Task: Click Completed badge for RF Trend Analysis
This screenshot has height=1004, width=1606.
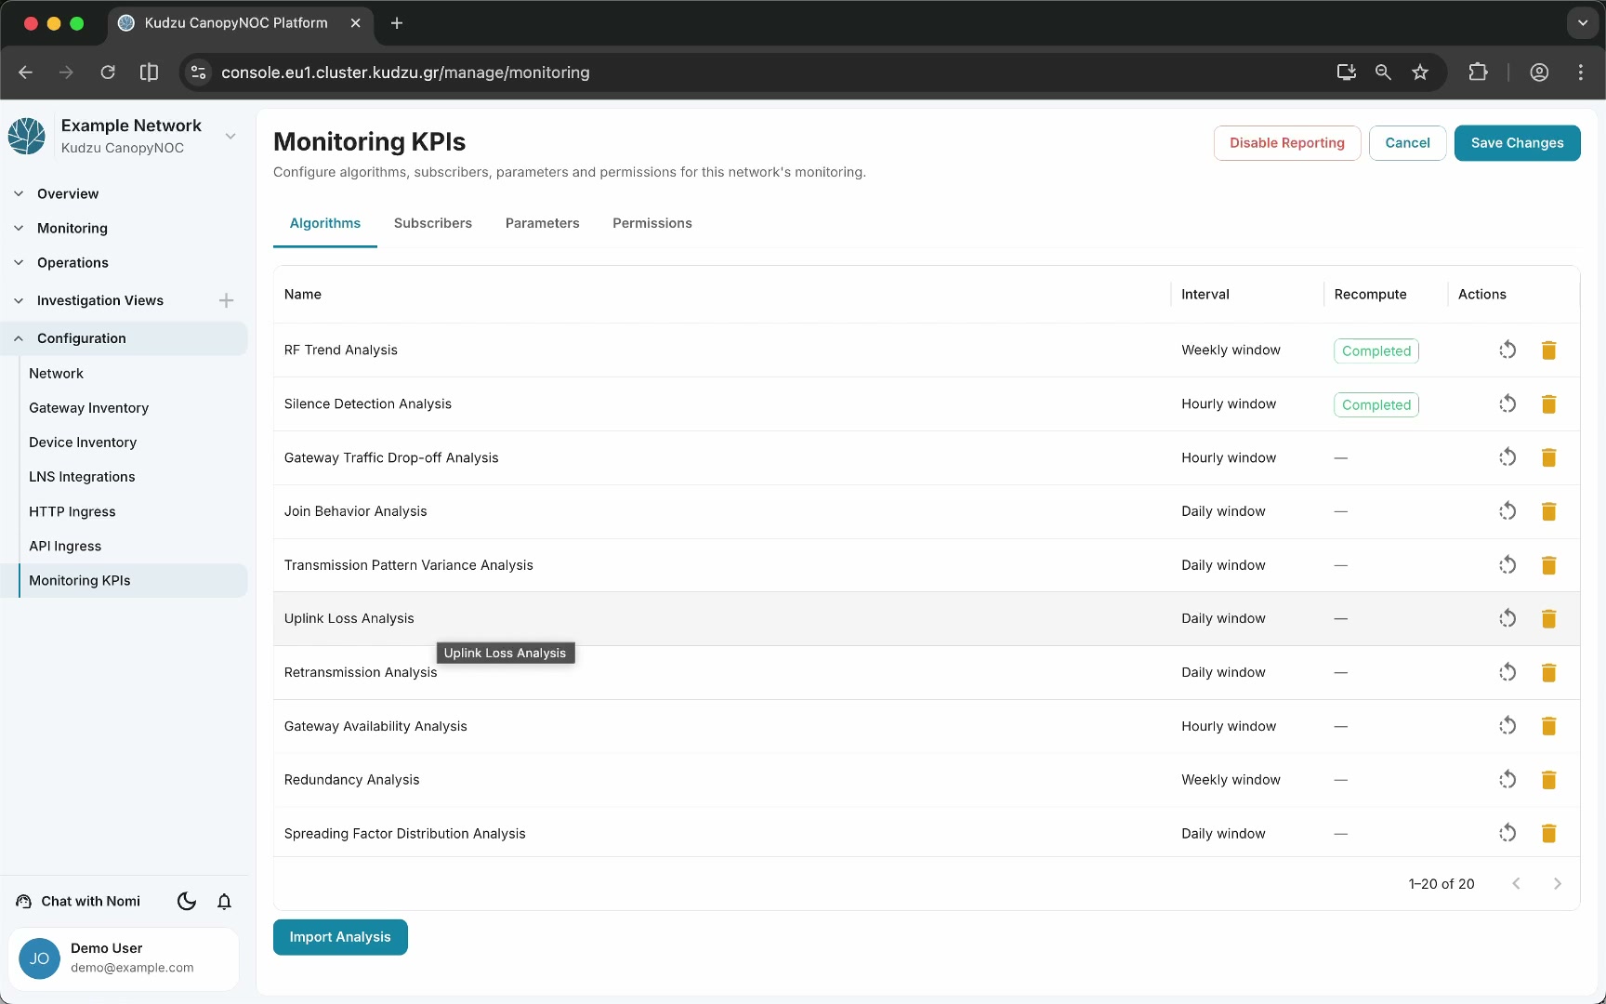Action: [x=1376, y=351]
